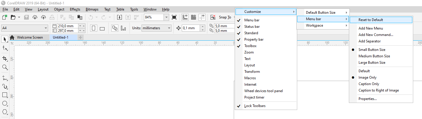Expand the Open folder dropdown arrow
Screen dimensions: 422x119
pos(19,17)
